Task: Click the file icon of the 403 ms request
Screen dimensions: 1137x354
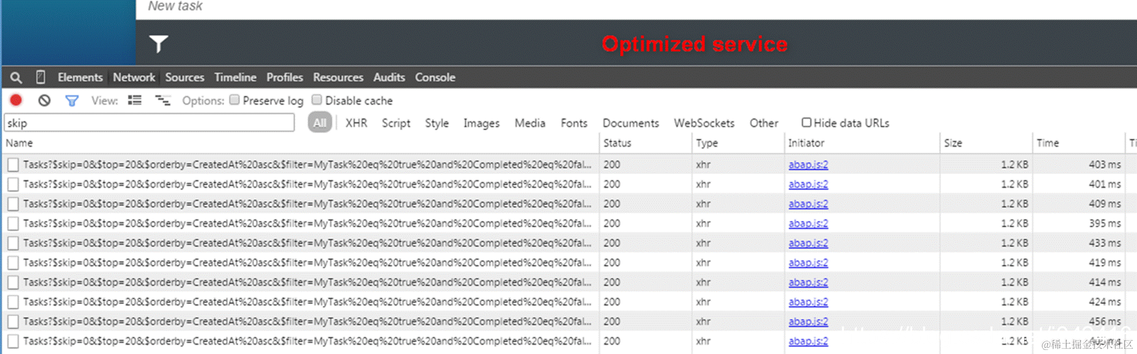Action: click(x=13, y=165)
